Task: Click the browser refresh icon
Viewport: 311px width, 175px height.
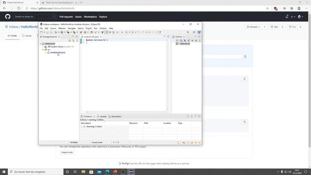Action: click(x=18, y=8)
